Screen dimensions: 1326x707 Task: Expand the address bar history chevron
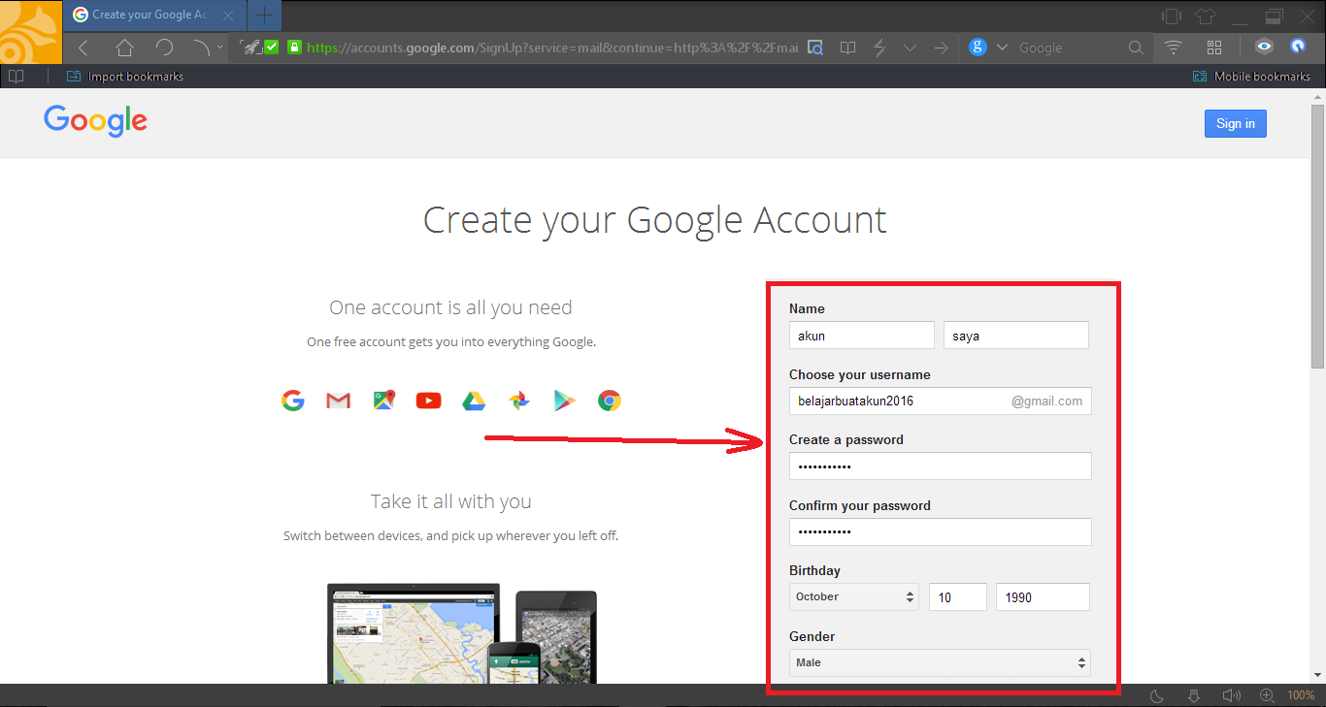coord(911,48)
